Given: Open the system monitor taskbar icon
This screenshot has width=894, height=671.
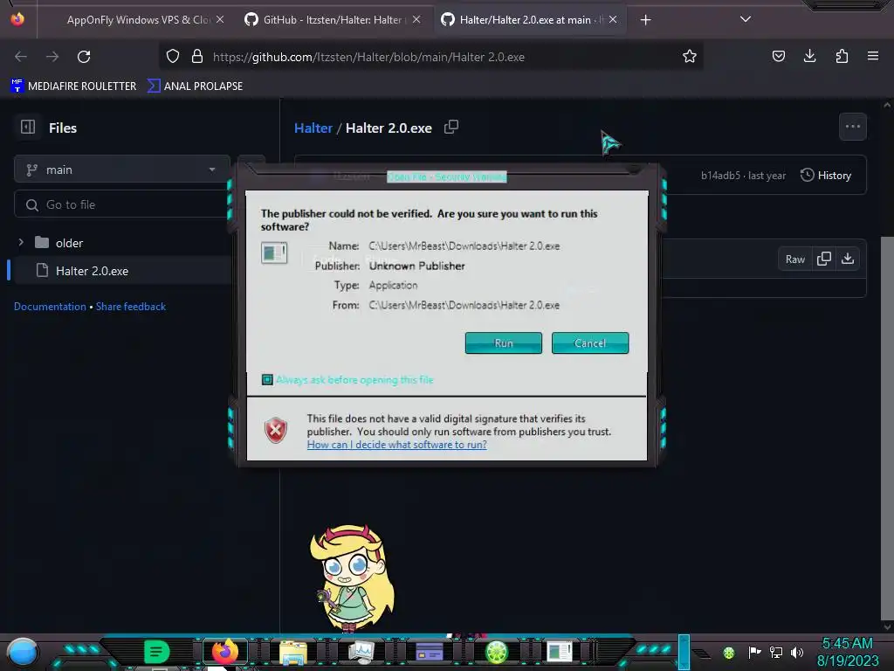Looking at the screenshot, I should coord(361,652).
